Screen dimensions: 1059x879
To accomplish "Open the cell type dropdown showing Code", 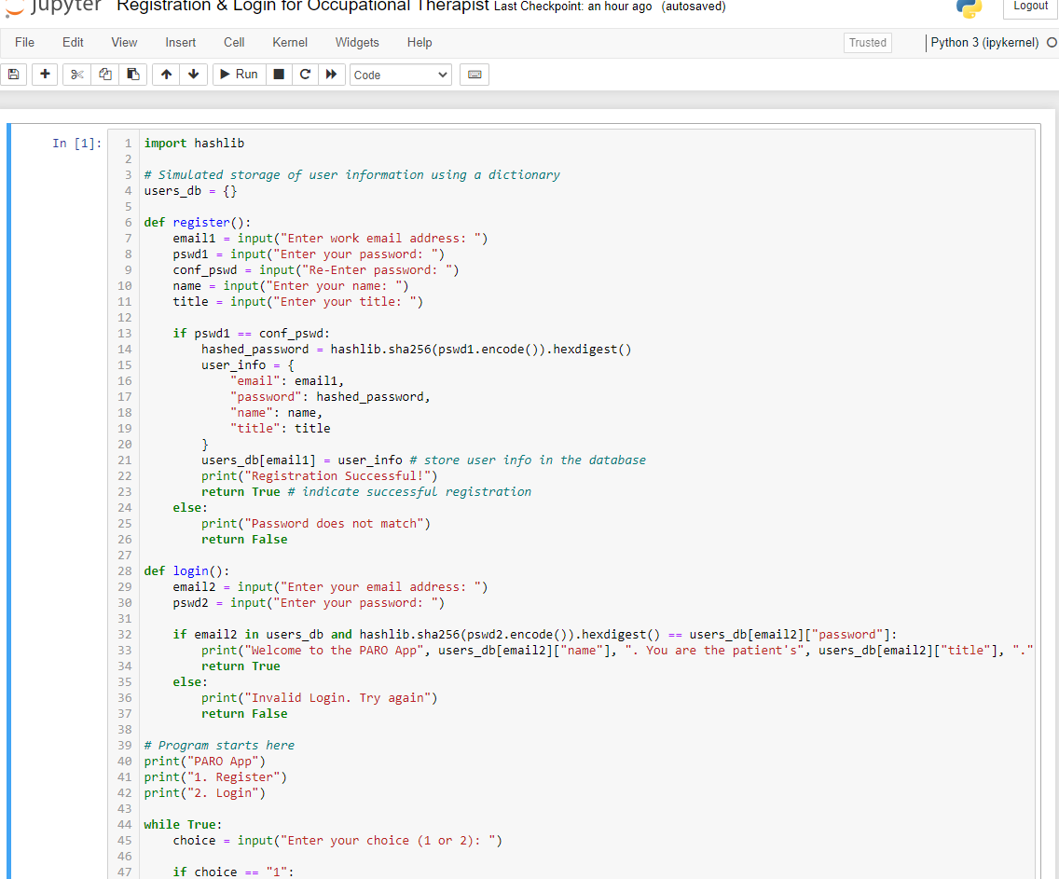I will [401, 75].
